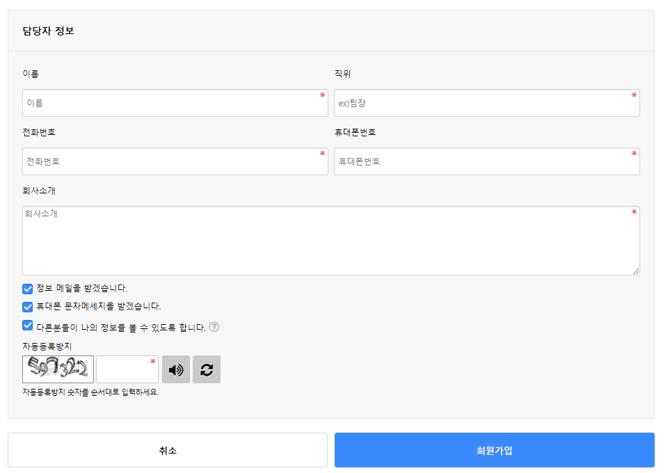
Task: Select the 전화번호 input field
Action: (175, 161)
